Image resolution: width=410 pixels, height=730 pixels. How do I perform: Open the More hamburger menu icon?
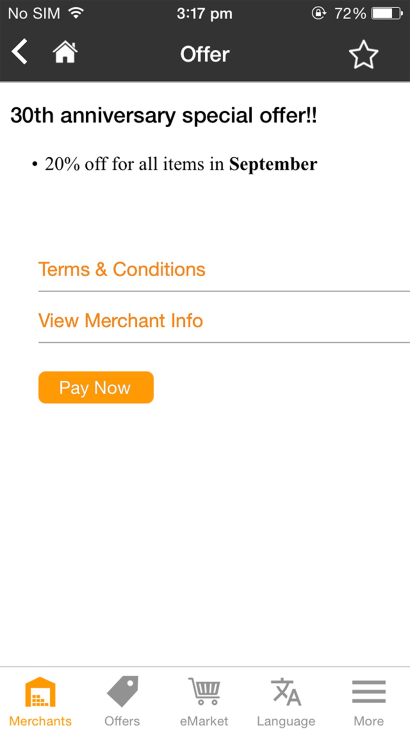pyautogui.click(x=369, y=692)
